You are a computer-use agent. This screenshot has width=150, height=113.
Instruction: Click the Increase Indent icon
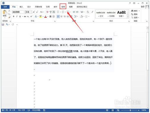(x=77, y=12)
